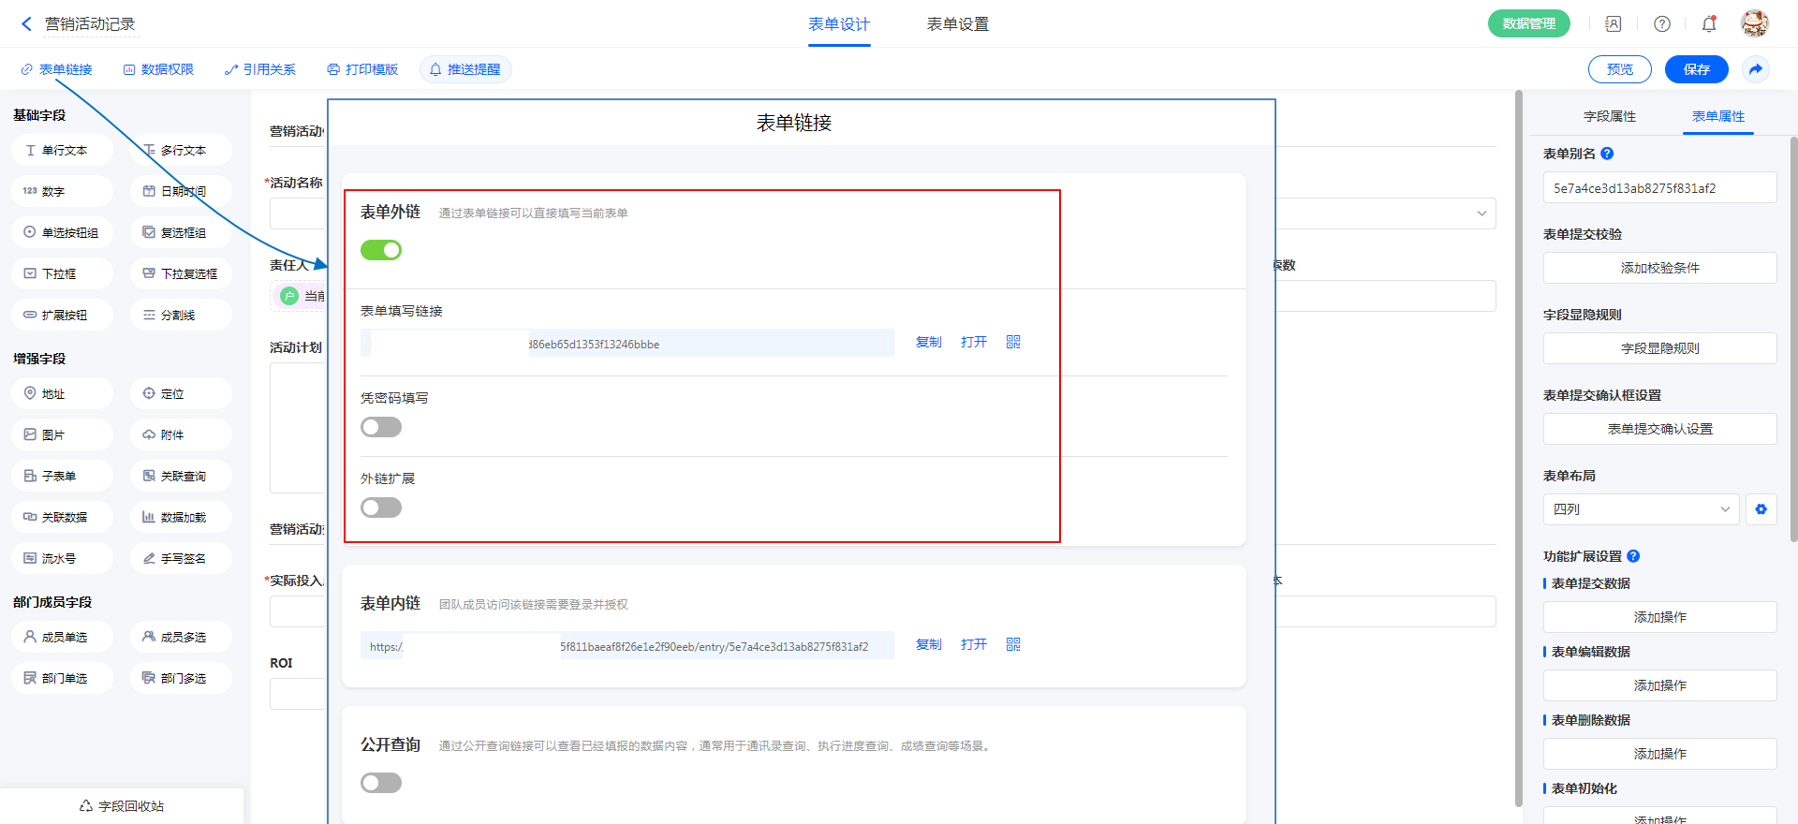Open the 表单布局 gear settings icon

(x=1761, y=509)
